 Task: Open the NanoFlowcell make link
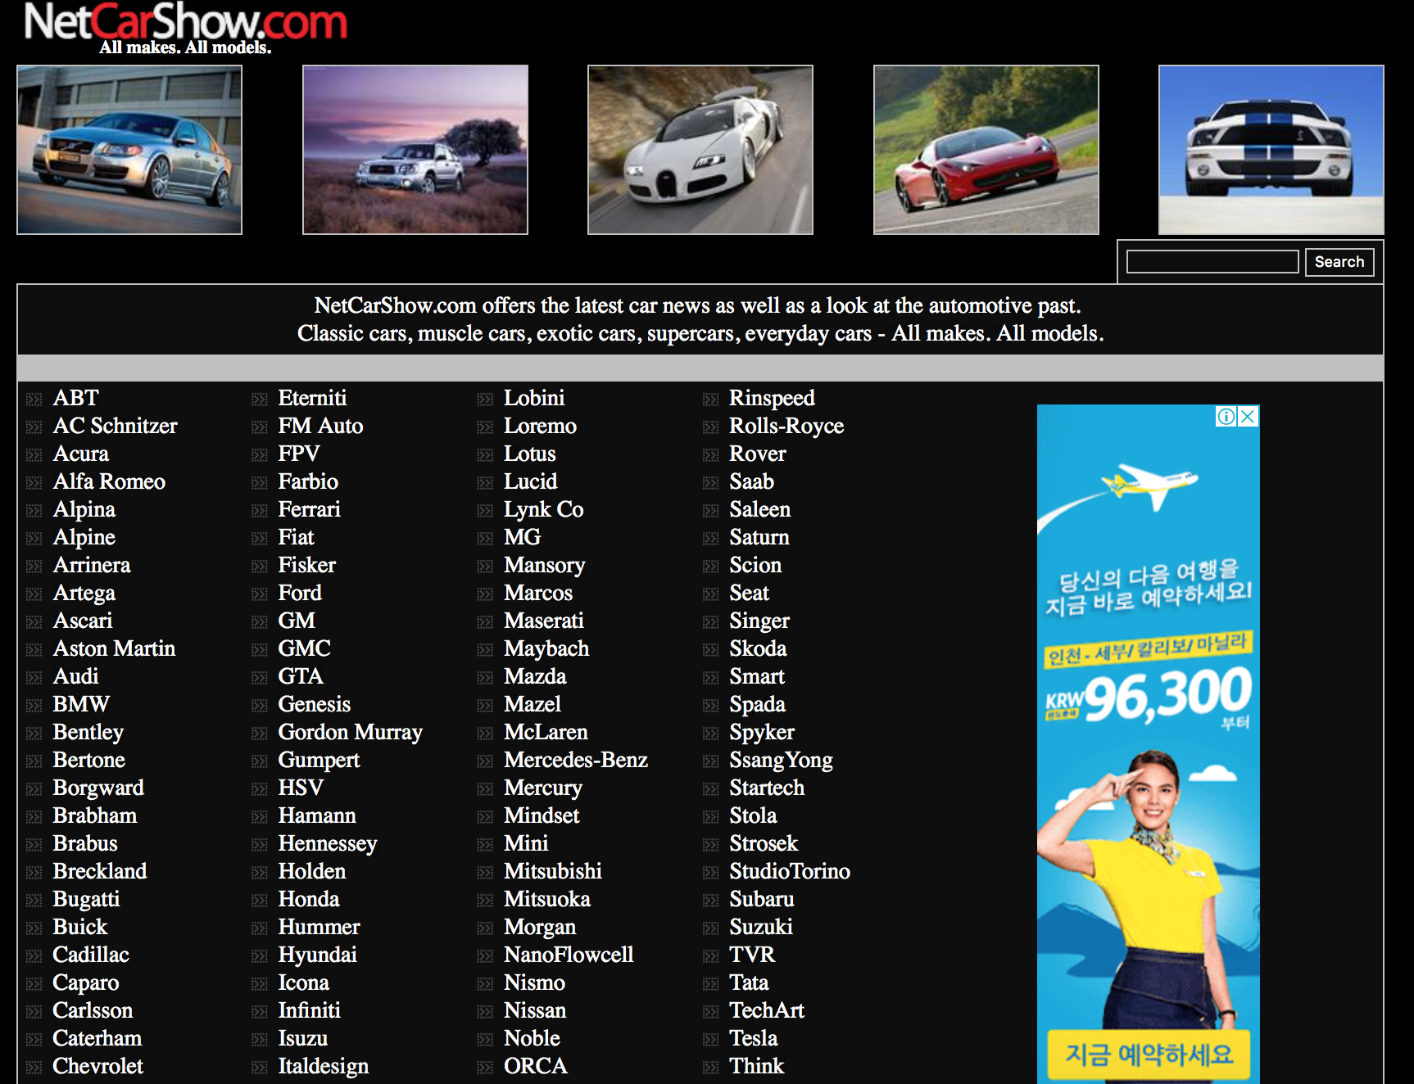pyautogui.click(x=569, y=955)
